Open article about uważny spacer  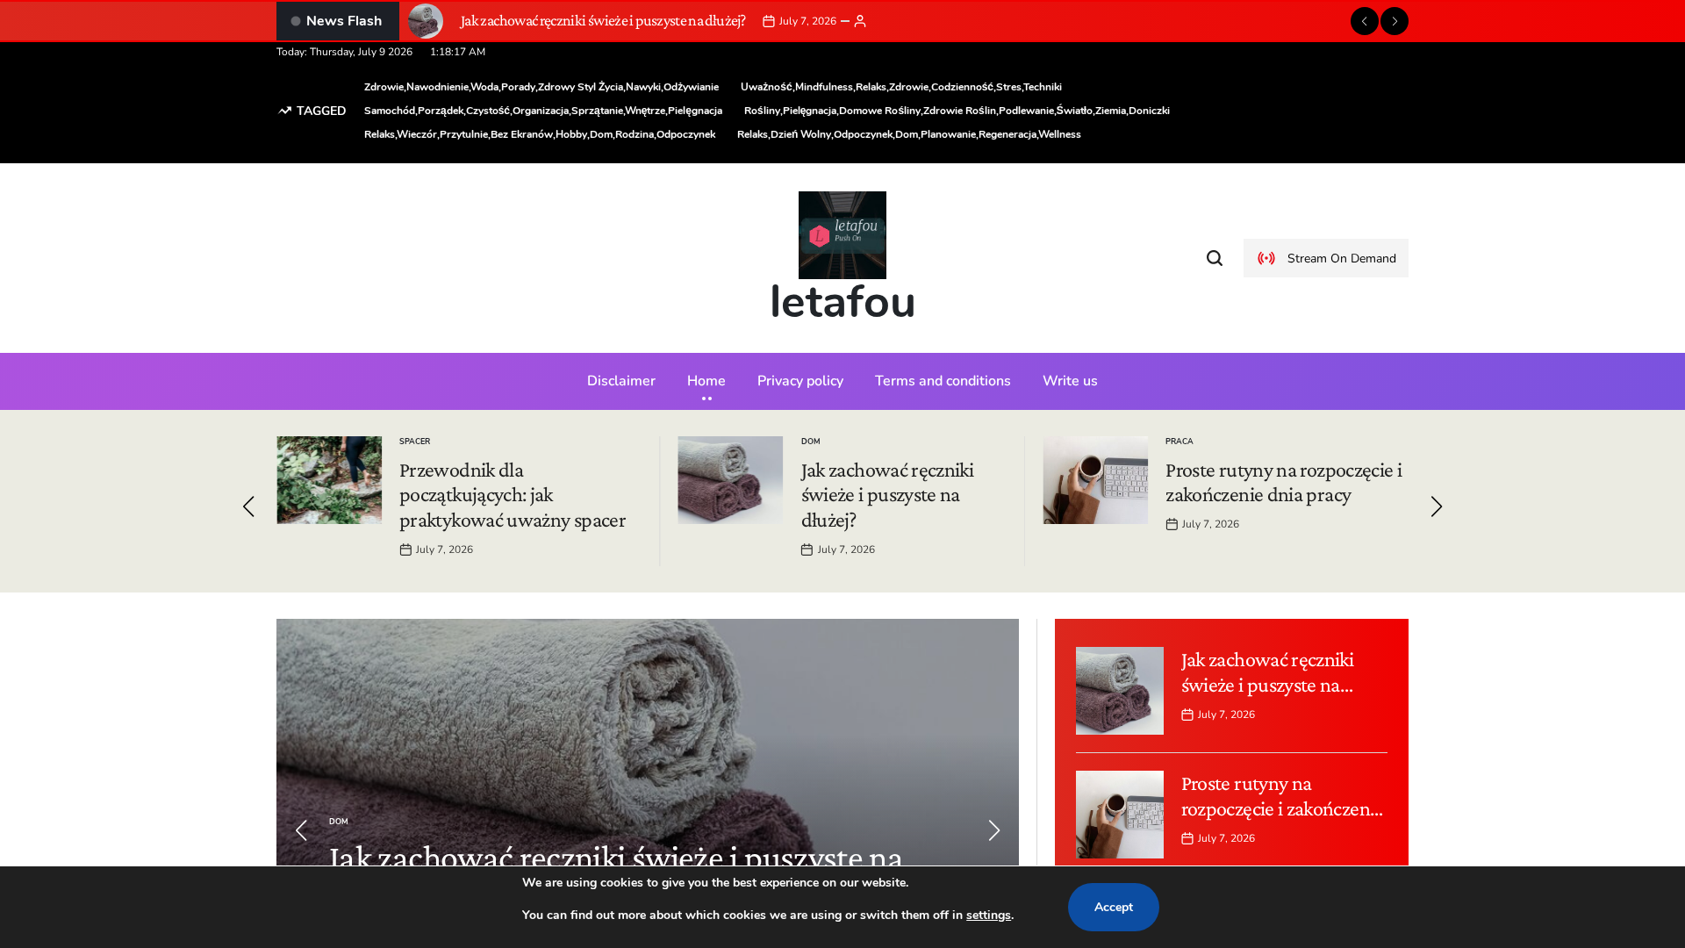tap(513, 494)
